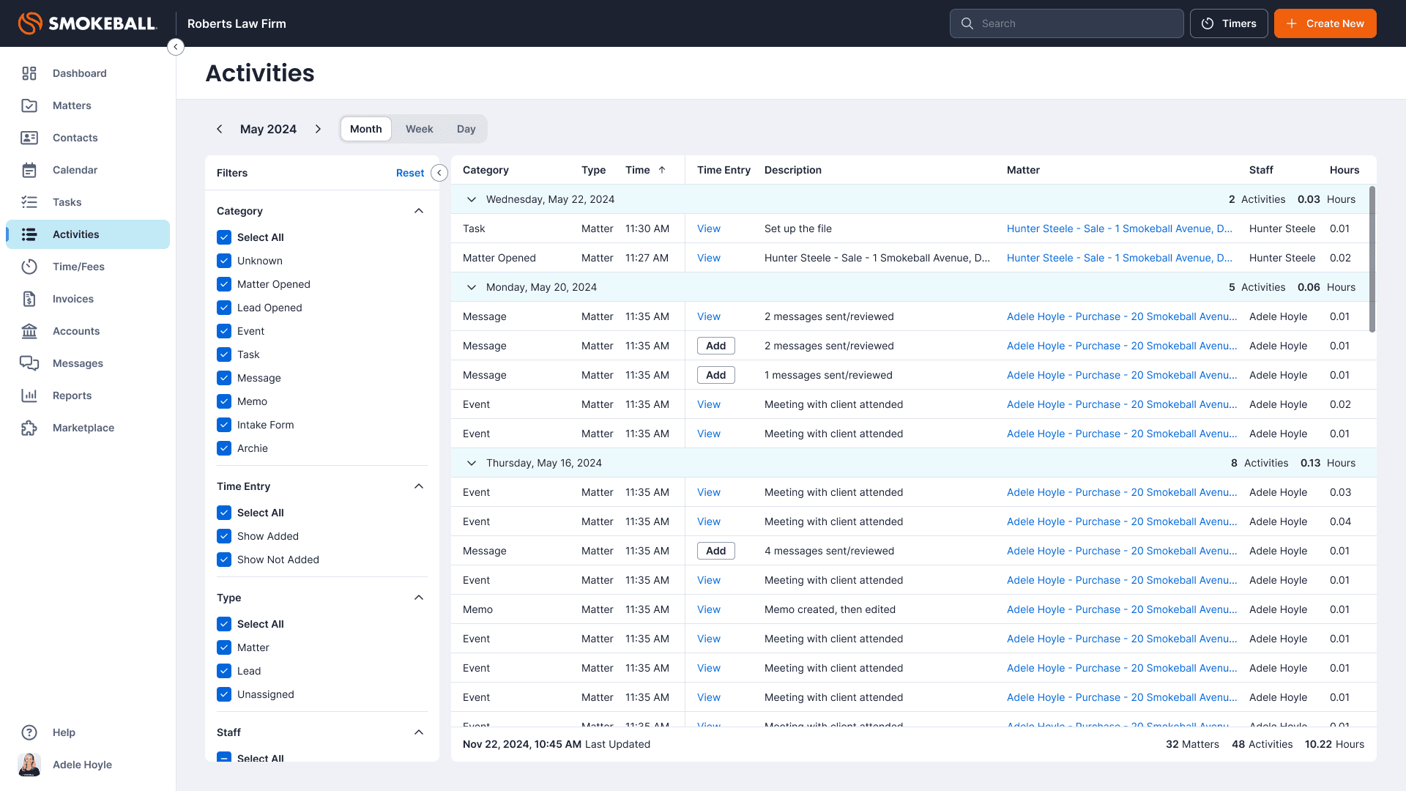
Task: Collapse the Time Entry filter section
Action: coord(419,486)
